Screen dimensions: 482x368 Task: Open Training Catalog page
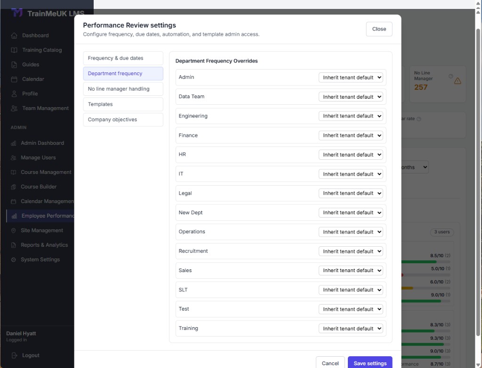pos(42,50)
